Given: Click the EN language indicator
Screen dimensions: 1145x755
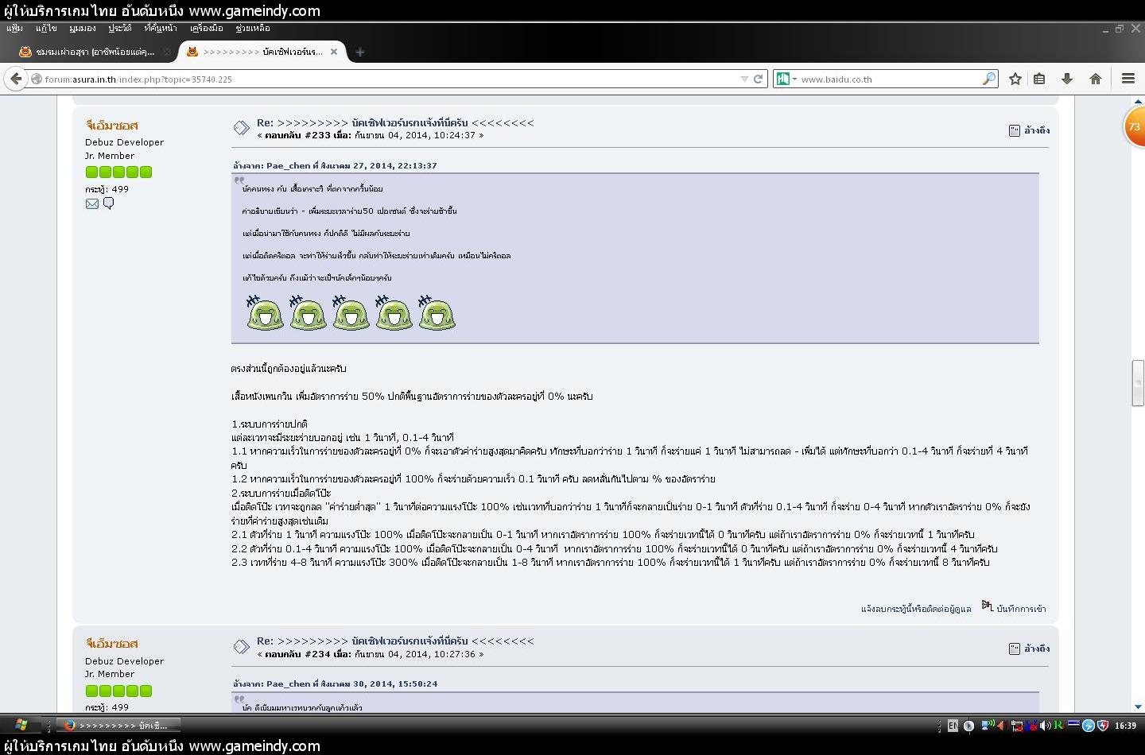Looking at the screenshot, I should (x=953, y=725).
